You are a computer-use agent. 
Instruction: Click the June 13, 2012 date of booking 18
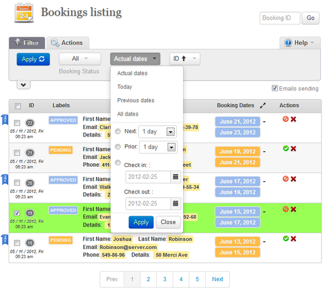238,242
